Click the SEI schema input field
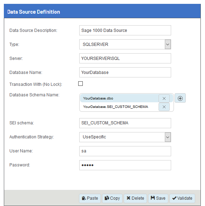 point(125,123)
